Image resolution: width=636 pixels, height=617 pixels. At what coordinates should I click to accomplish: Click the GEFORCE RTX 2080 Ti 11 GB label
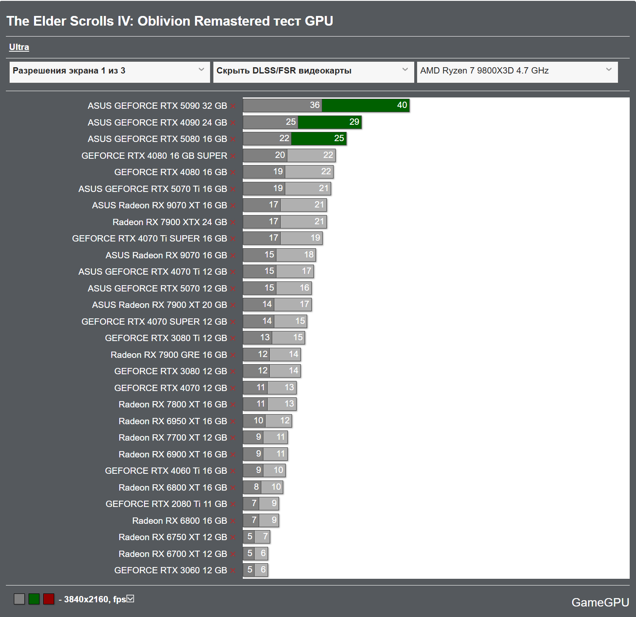point(166,504)
